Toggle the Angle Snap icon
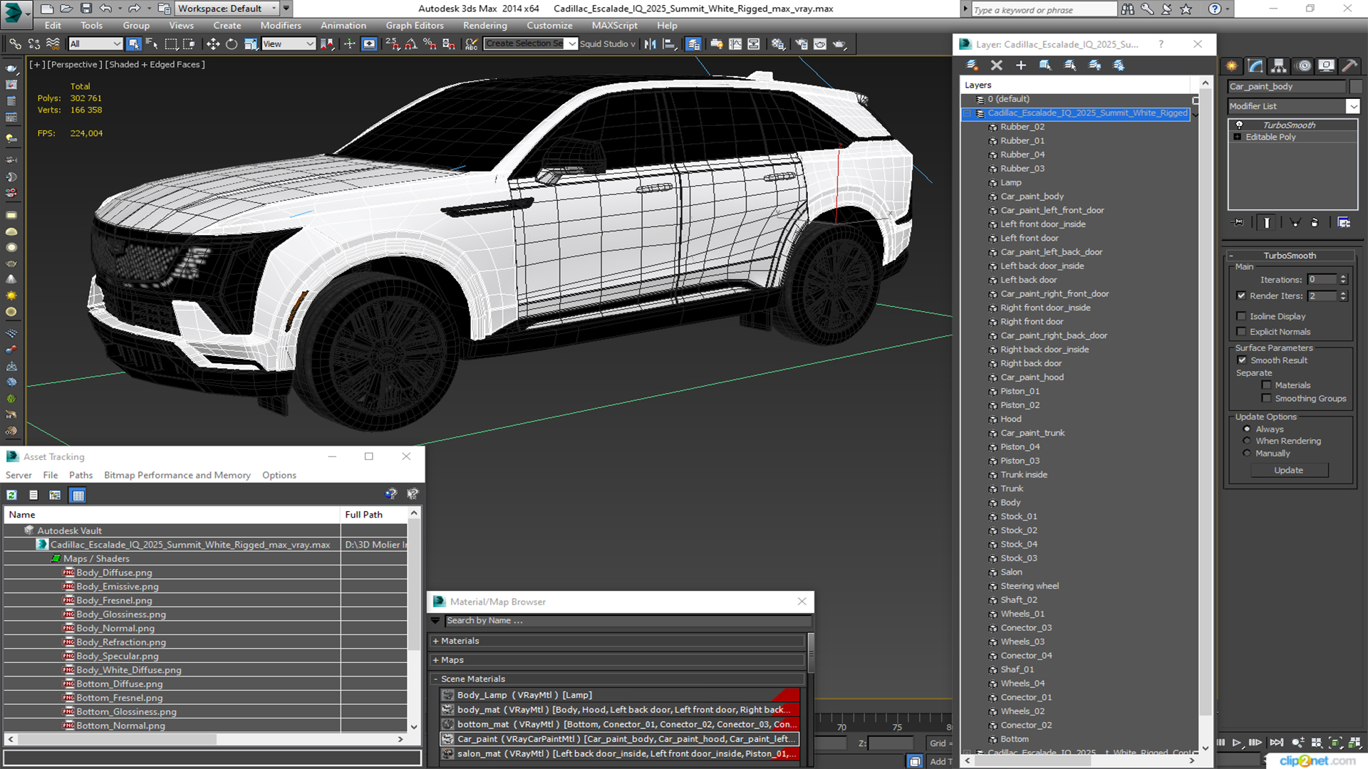 pos(411,44)
